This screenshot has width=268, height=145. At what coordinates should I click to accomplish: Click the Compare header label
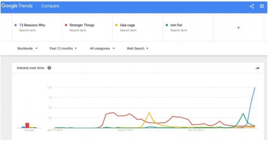pyautogui.click(x=50, y=6)
